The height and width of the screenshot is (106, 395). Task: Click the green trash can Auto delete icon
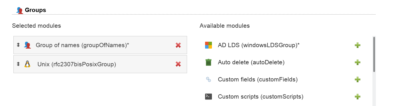coord(208,62)
